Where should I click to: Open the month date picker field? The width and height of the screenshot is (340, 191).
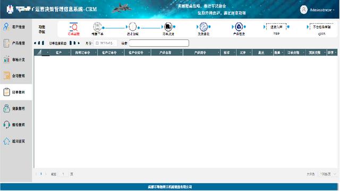coord(105,43)
